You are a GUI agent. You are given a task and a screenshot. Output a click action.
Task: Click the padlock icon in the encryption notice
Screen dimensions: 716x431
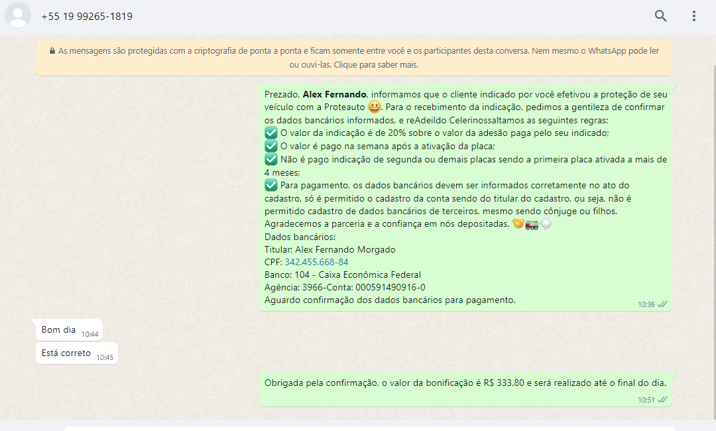[x=52, y=50]
